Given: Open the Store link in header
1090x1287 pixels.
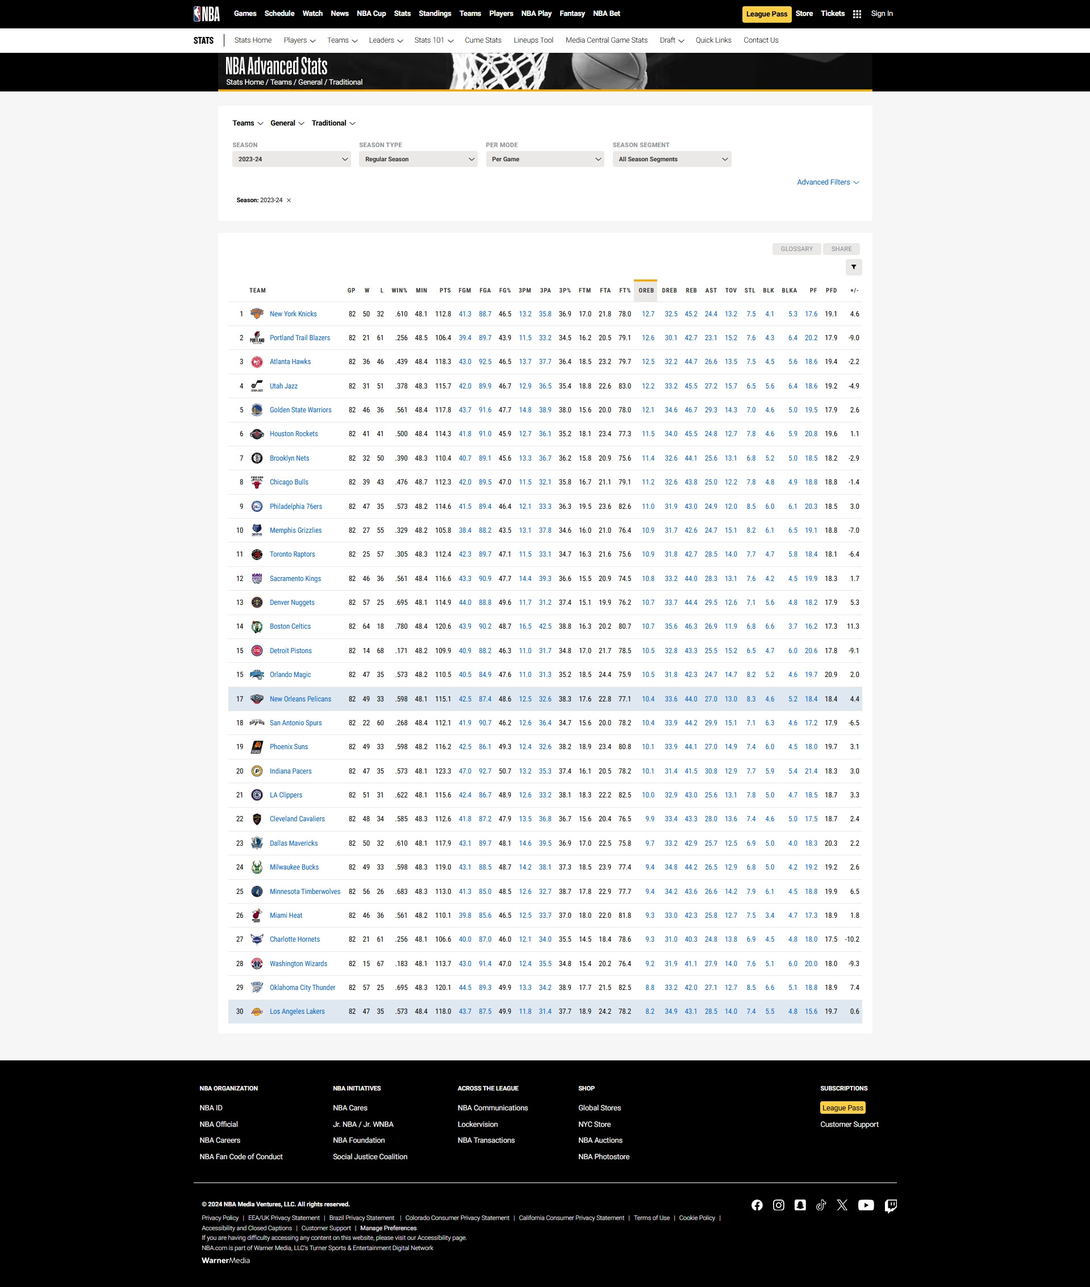Looking at the screenshot, I should pyautogui.click(x=804, y=14).
